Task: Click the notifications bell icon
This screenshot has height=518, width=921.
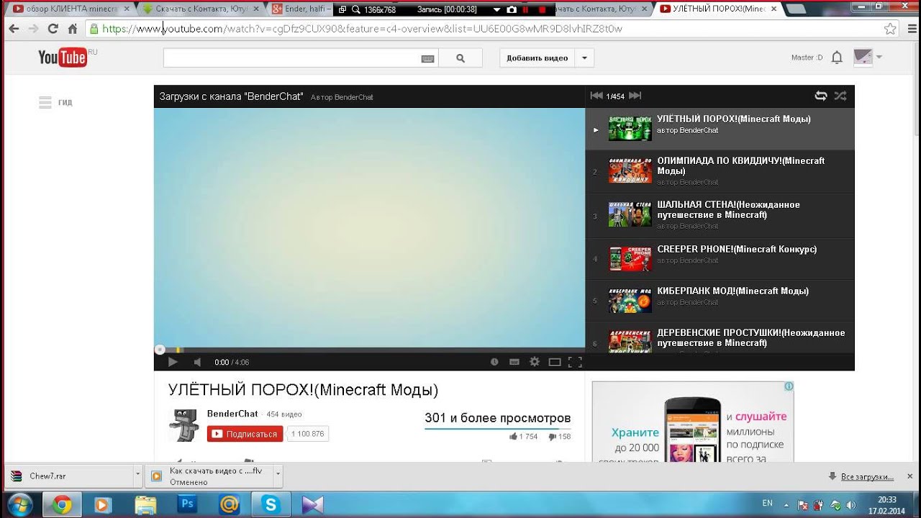Action: (x=837, y=58)
